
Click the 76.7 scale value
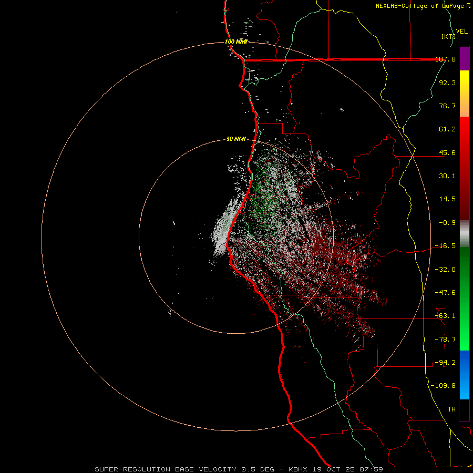point(447,106)
